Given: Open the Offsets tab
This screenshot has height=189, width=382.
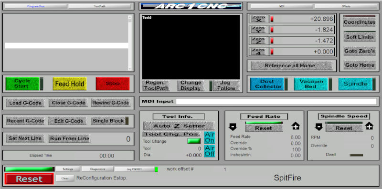Looking at the screenshot, I should pyautogui.click(x=346, y=6).
